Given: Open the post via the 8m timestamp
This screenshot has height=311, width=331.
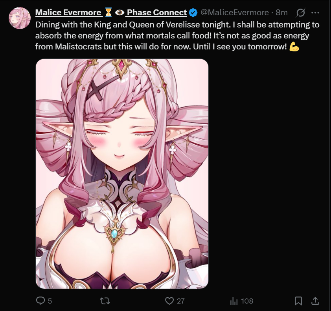Looking at the screenshot, I should (x=281, y=13).
